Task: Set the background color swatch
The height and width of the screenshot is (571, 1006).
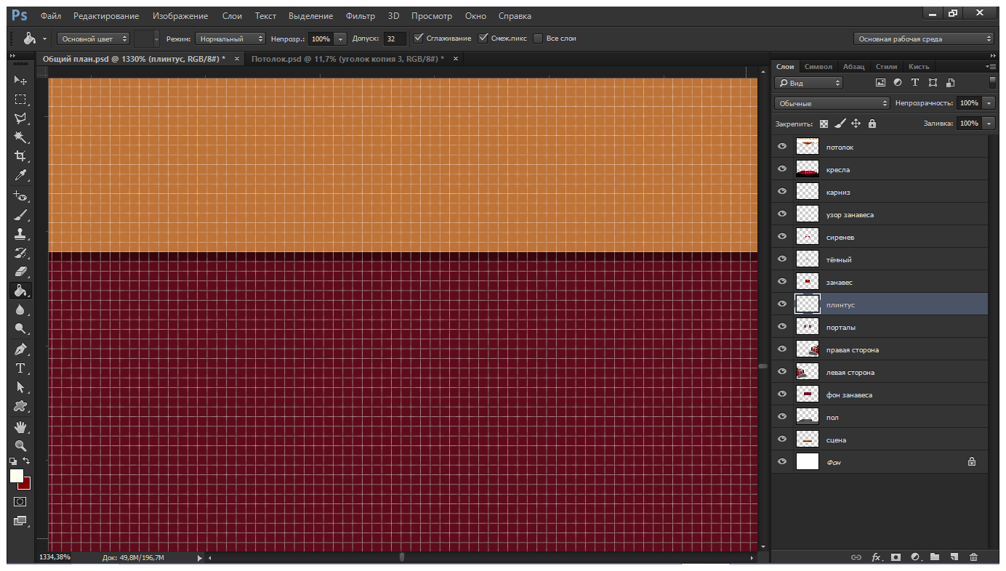Action: point(26,485)
